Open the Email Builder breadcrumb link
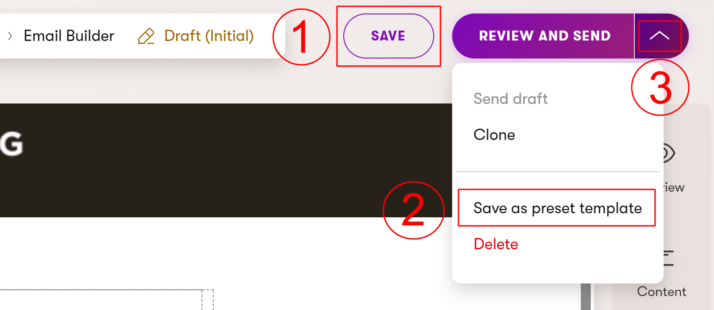This screenshot has width=714, height=310. 69,36
